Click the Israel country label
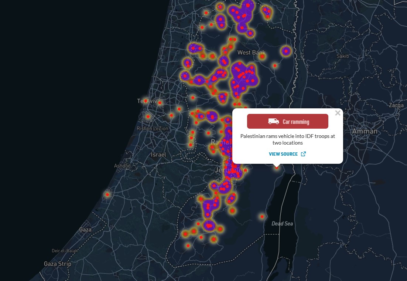This screenshot has width=407, height=281. 158,155
